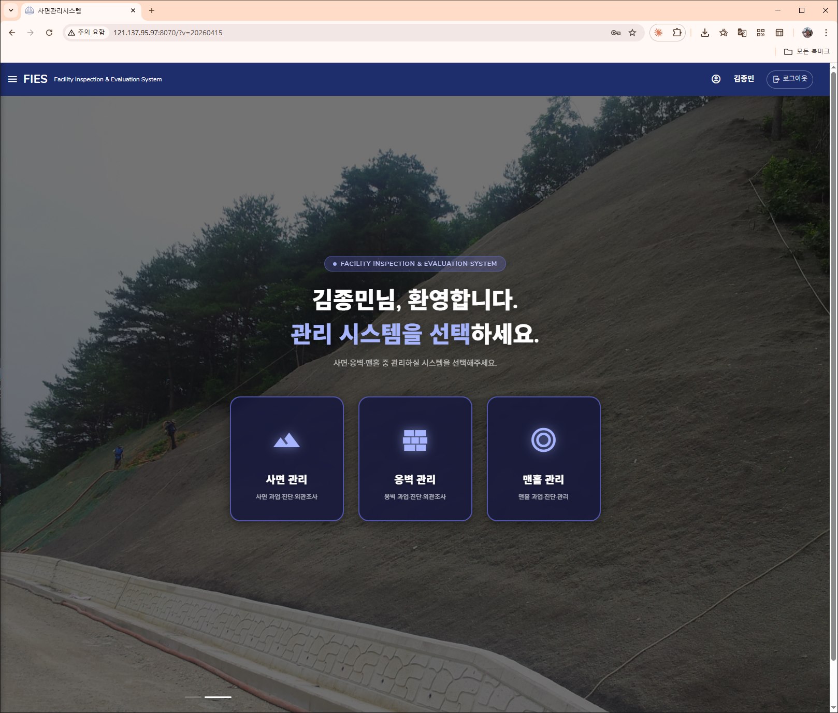This screenshot has height=713, width=838.
Task: Click the 김종민 username in header
Action: point(744,79)
